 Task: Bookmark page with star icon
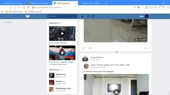[x=24, y=7]
